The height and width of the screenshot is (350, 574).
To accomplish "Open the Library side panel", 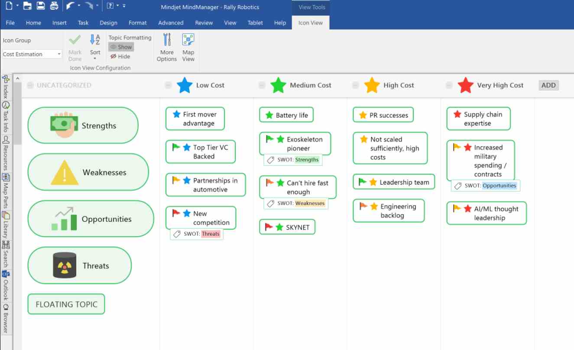I will (x=6, y=224).
